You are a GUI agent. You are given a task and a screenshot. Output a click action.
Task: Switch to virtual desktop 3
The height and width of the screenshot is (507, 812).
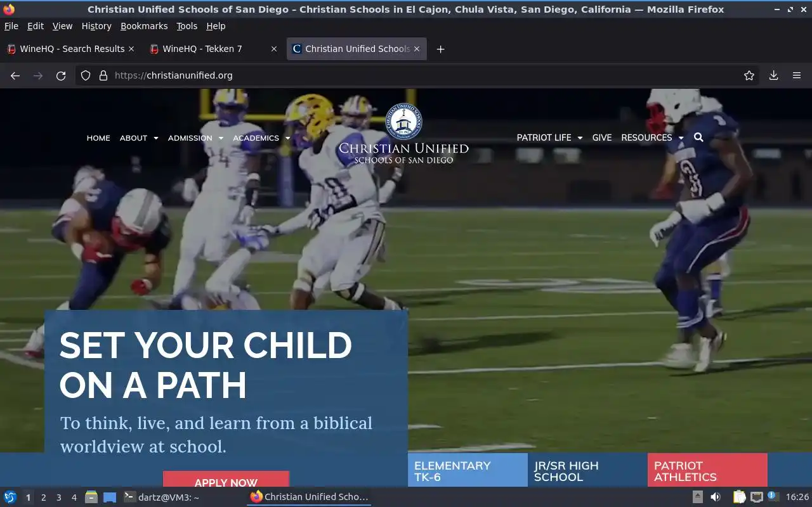point(59,497)
